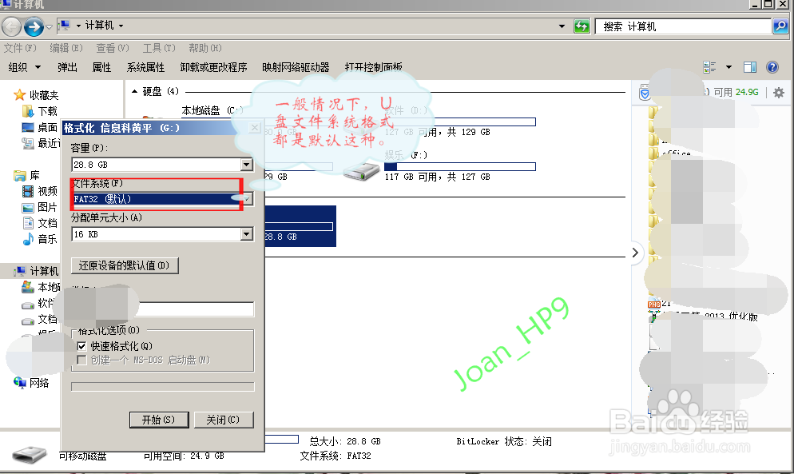The image size is (794, 474).
Task: Click the 开始(S) Start button
Action: (159, 420)
